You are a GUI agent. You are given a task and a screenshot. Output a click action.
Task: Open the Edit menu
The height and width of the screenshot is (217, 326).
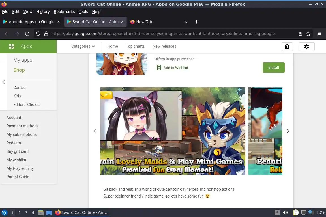coord(16,12)
